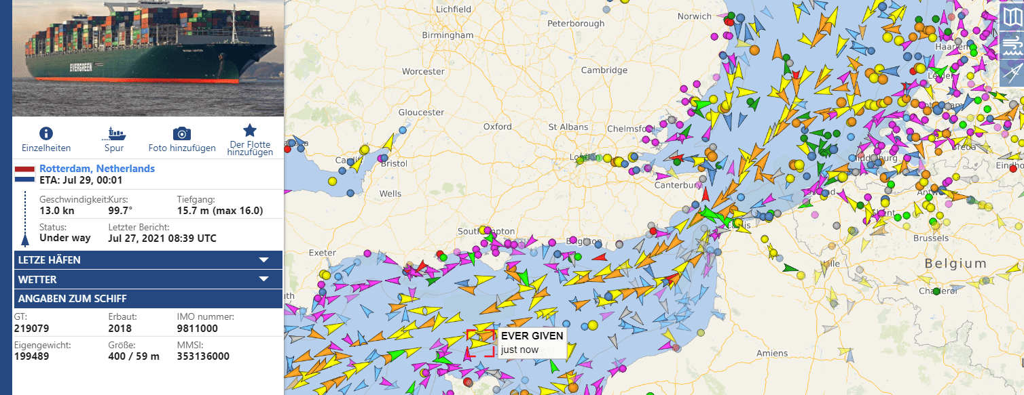Click the Peterborough city label on map

[576, 24]
